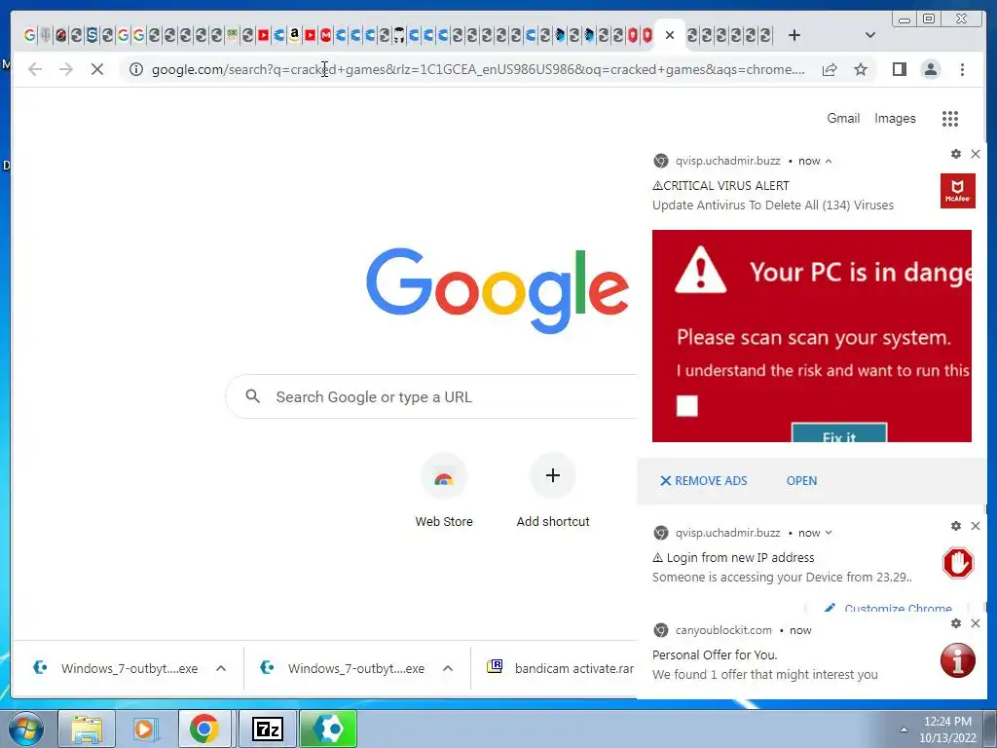Open the Web Store shortcut

tap(444, 491)
